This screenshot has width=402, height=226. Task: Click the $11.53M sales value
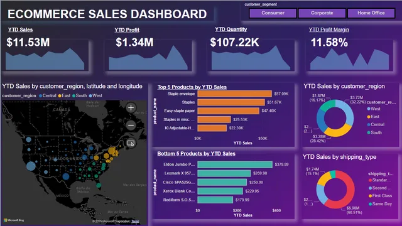(28, 42)
